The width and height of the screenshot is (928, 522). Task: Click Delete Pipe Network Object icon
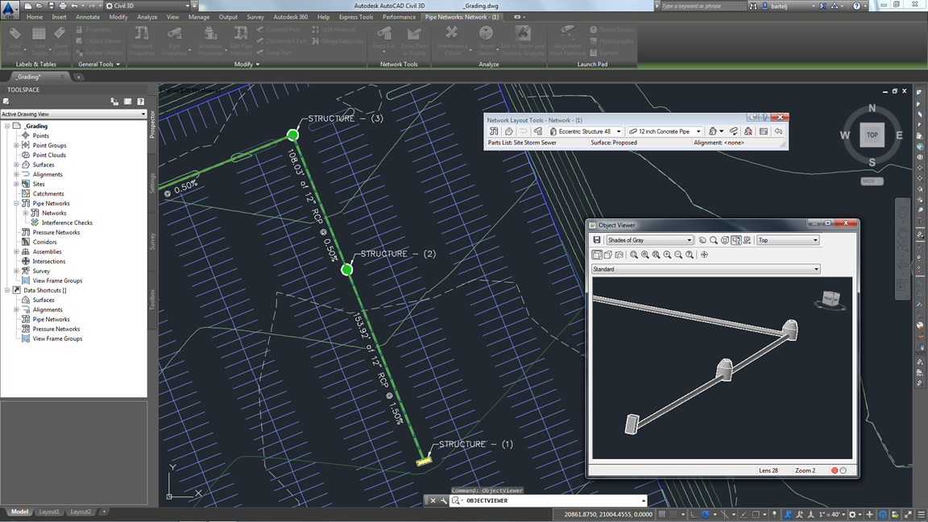pos(748,131)
